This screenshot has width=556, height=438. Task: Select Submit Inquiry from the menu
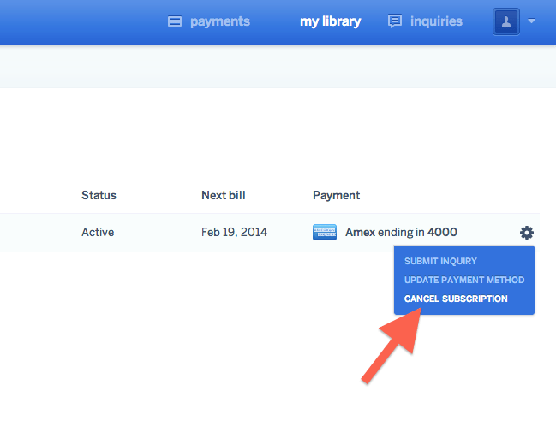tap(440, 261)
